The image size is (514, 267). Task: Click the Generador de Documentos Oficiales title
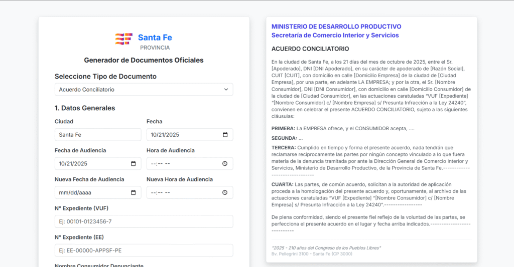tap(144, 60)
